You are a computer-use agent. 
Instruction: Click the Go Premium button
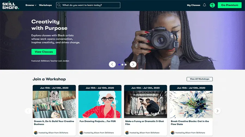(229, 5)
